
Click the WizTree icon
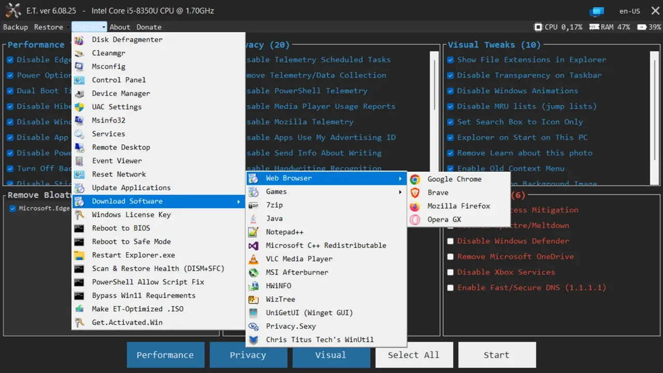pos(253,299)
